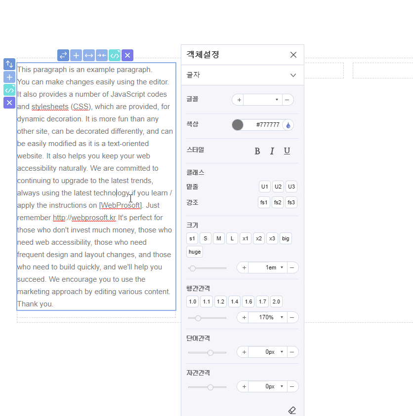Open the 글꼴 font dropdown
The height and width of the screenshot is (416, 413).
coord(263,100)
